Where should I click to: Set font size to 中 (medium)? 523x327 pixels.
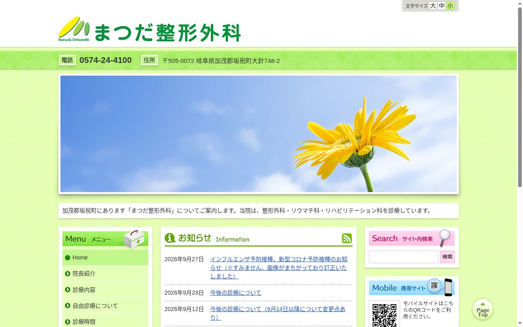pyautogui.click(x=442, y=6)
